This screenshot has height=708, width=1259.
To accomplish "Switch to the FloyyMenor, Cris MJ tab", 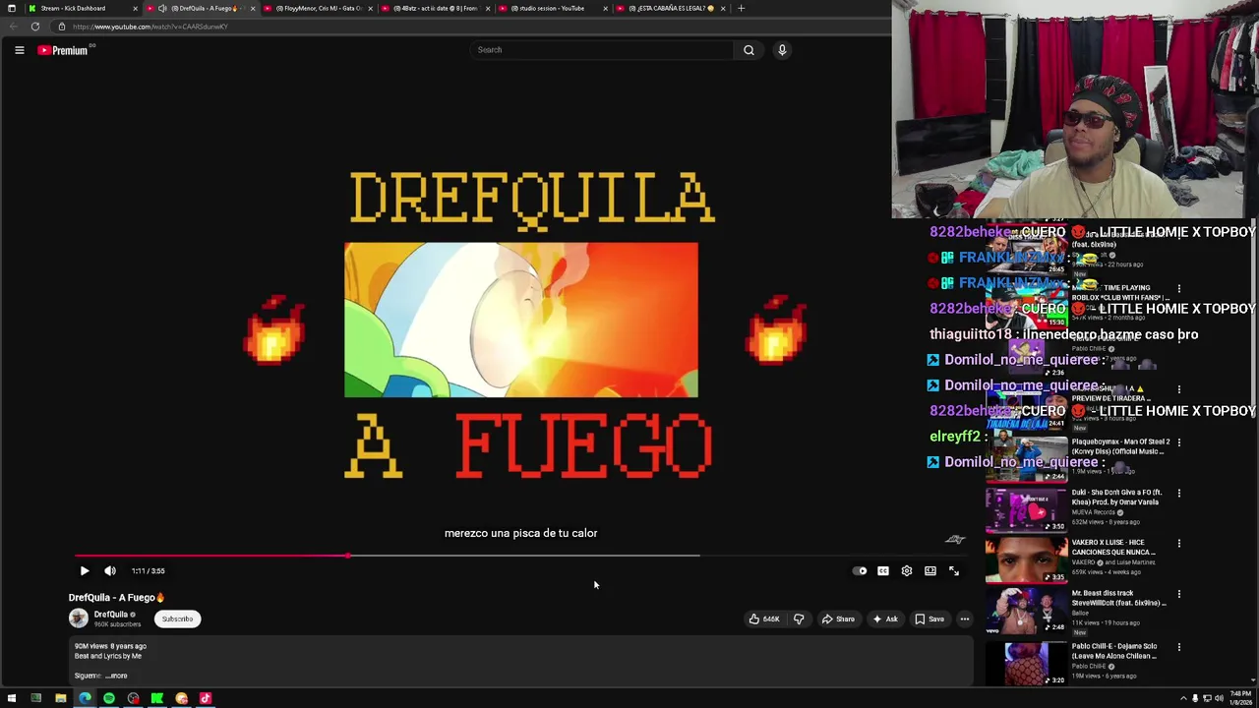I will pyautogui.click(x=317, y=8).
